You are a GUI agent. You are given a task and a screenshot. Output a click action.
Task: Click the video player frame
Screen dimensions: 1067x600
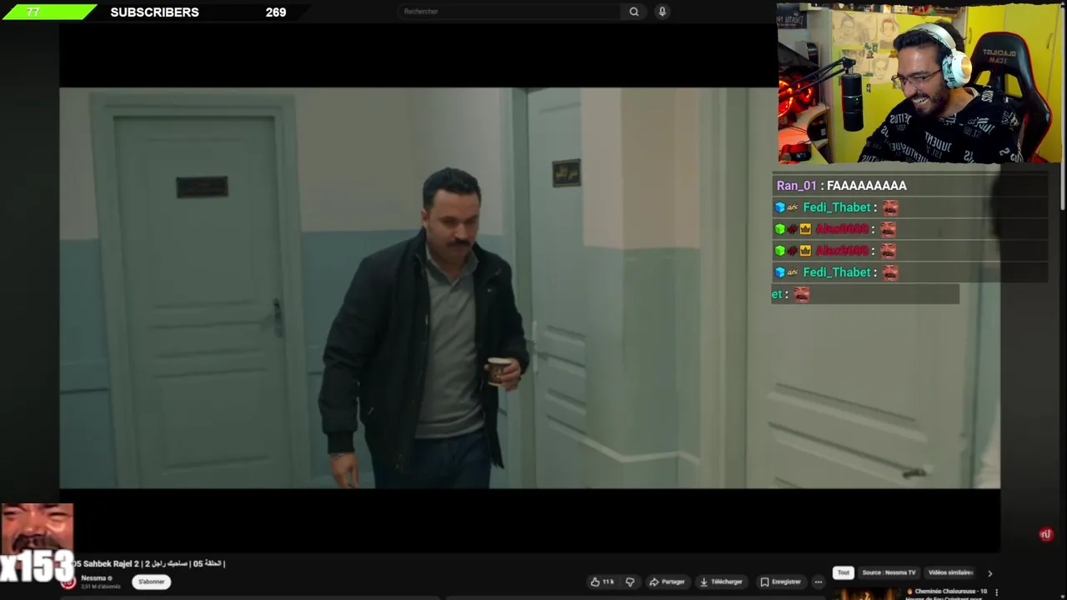[529, 287]
